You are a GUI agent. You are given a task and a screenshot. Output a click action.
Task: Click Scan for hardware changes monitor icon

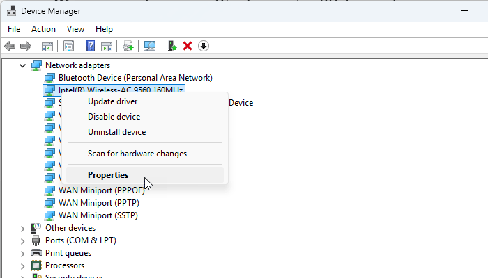[x=150, y=47]
